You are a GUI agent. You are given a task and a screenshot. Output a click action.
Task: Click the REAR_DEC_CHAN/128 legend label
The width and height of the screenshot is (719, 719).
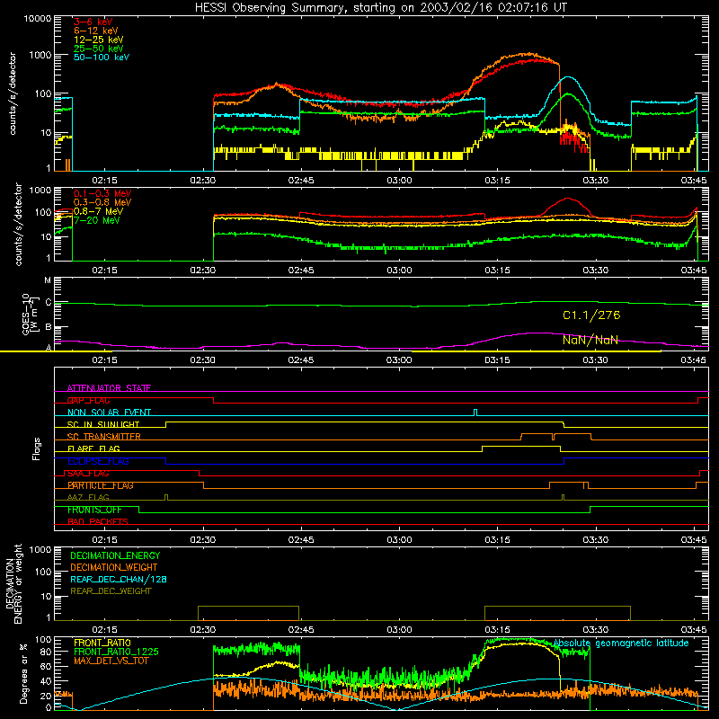point(119,579)
